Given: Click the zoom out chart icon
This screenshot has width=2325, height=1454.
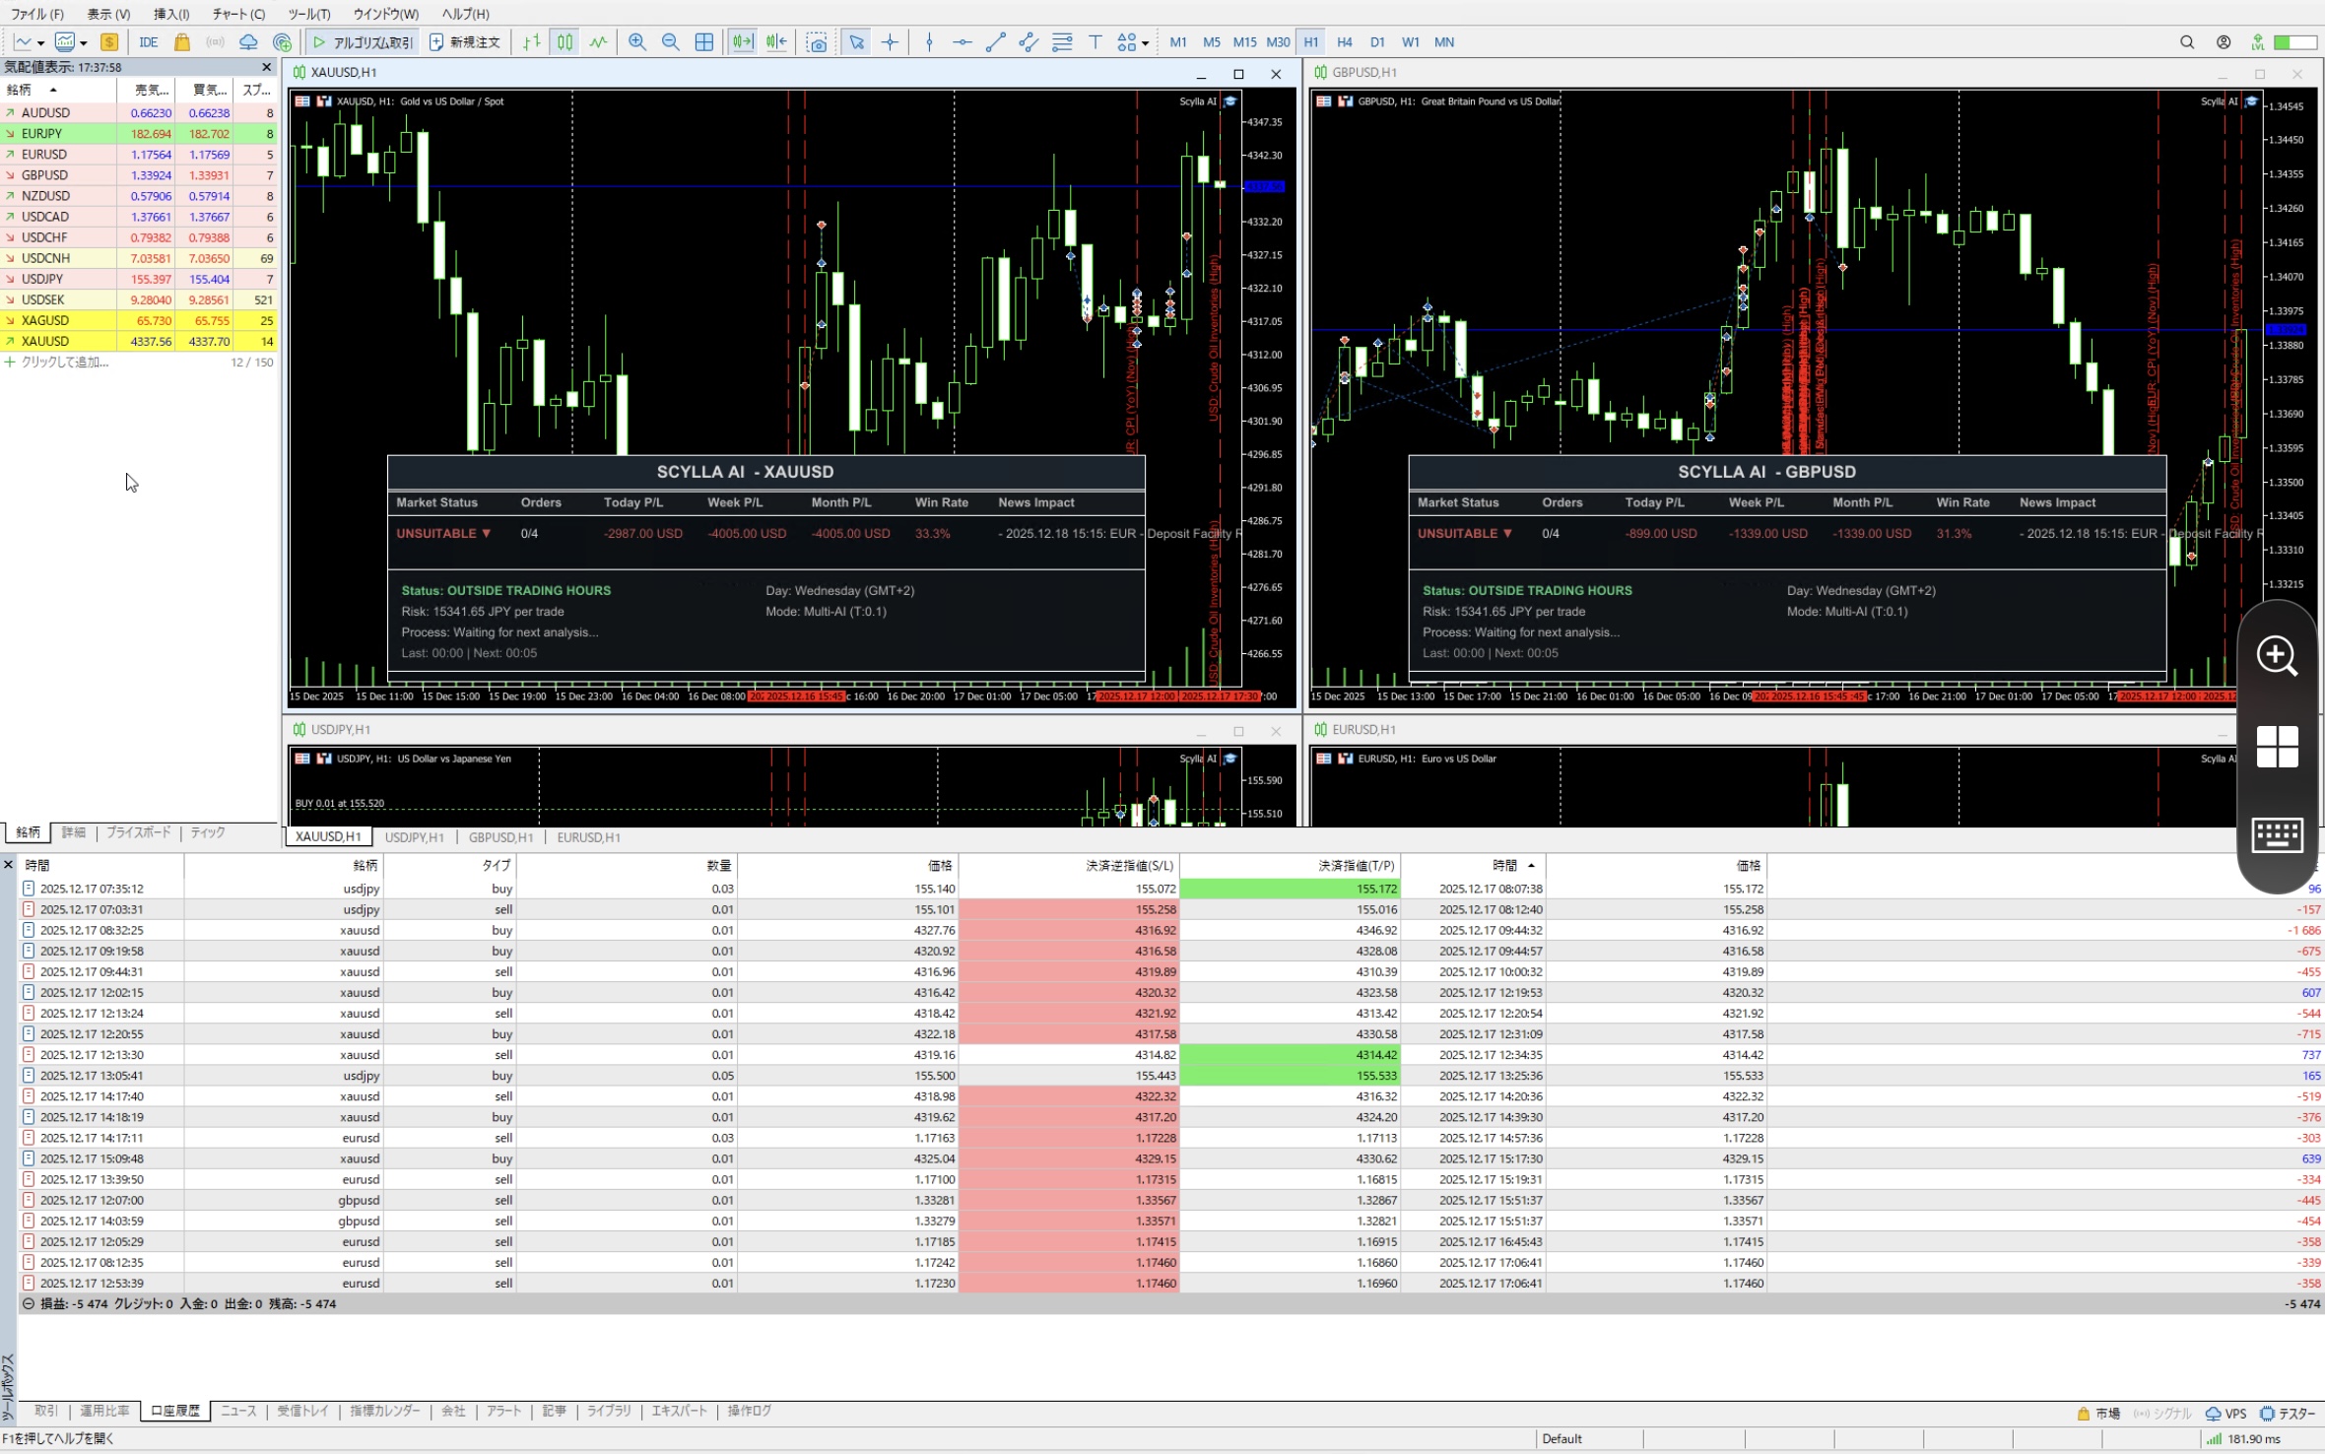Looking at the screenshot, I should point(671,42).
